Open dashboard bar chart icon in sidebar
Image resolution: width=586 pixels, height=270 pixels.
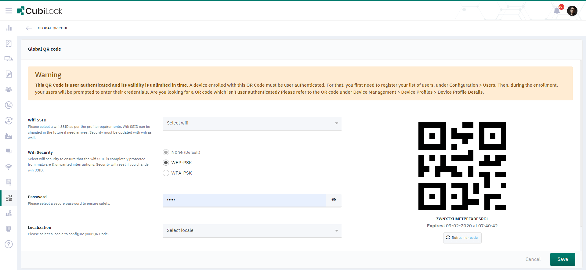point(9,28)
